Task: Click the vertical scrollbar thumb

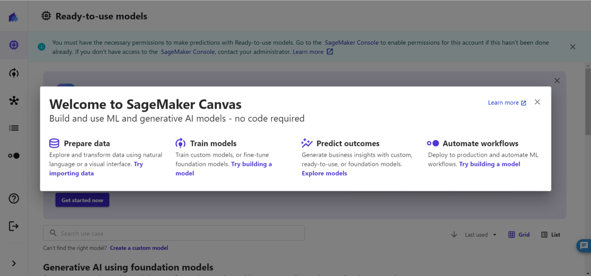Action: [588, 102]
